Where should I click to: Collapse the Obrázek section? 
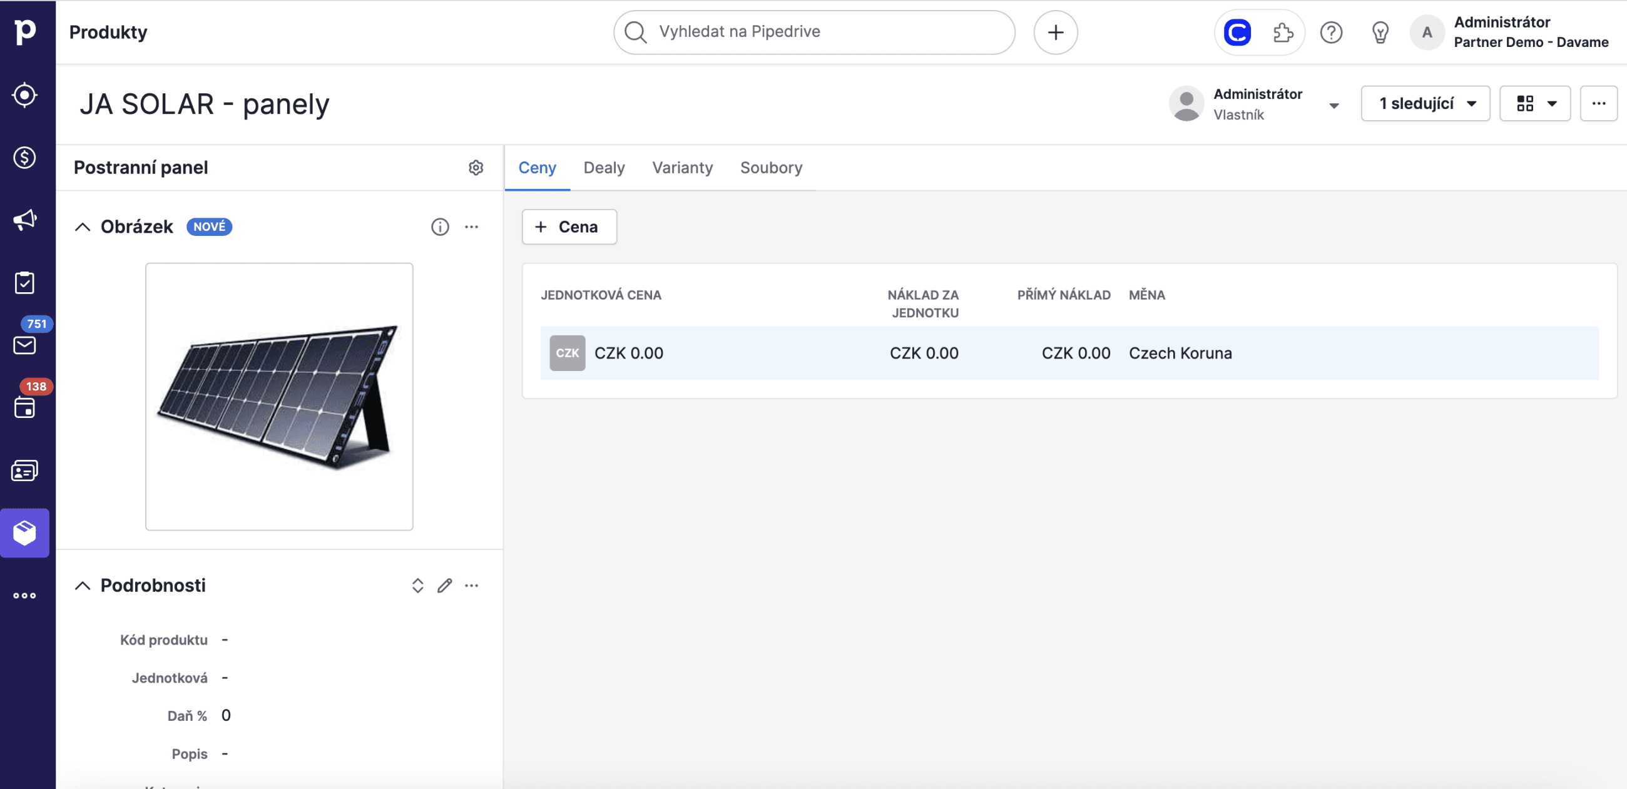click(83, 227)
